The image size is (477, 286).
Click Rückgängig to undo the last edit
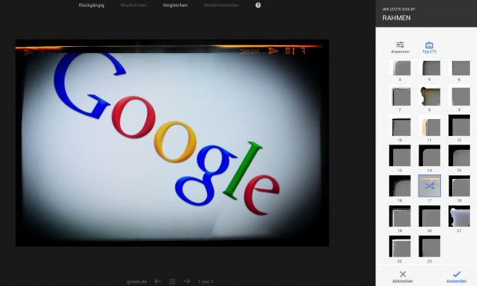coord(92,5)
